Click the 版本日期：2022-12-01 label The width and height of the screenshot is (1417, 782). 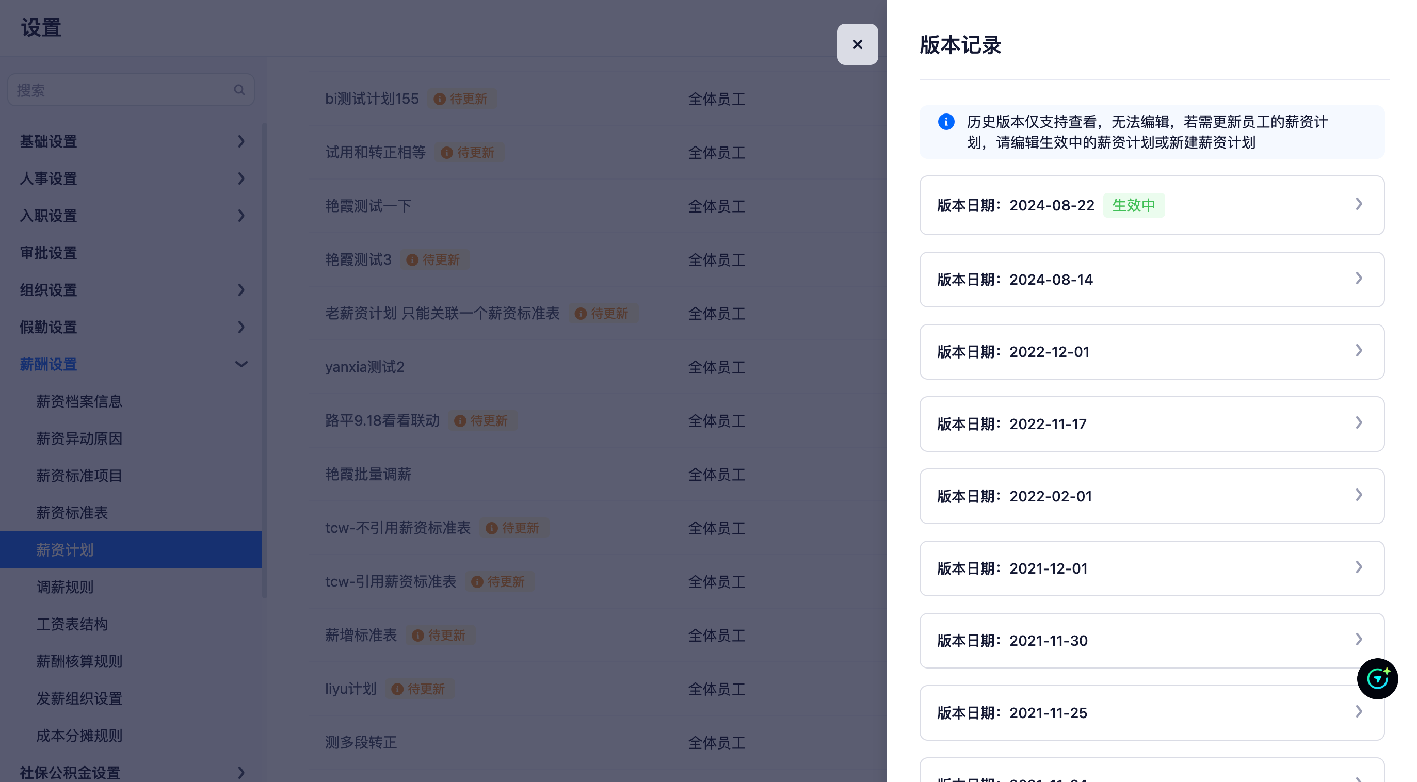[x=1013, y=351]
